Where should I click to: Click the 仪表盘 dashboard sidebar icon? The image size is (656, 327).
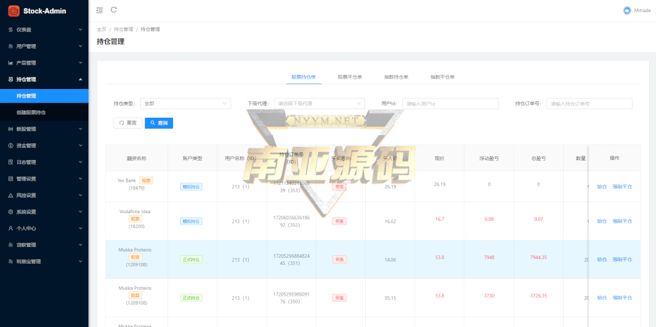pos(10,29)
